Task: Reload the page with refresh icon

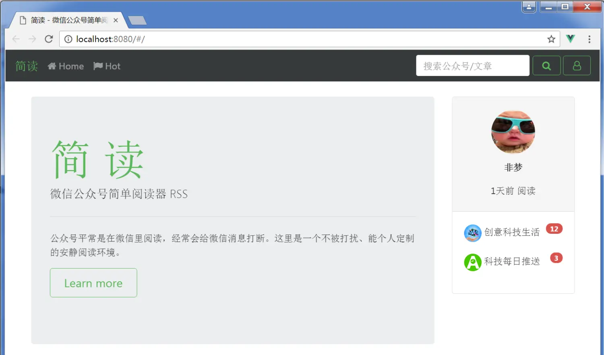Action: pyautogui.click(x=49, y=39)
